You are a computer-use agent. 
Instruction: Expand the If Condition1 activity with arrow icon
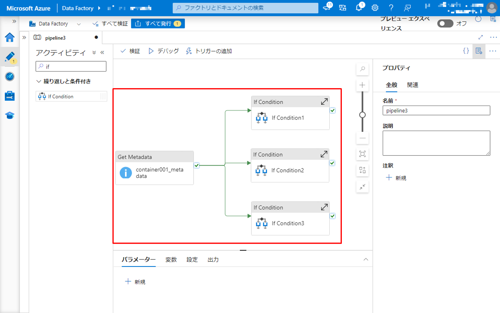tap(324, 102)
